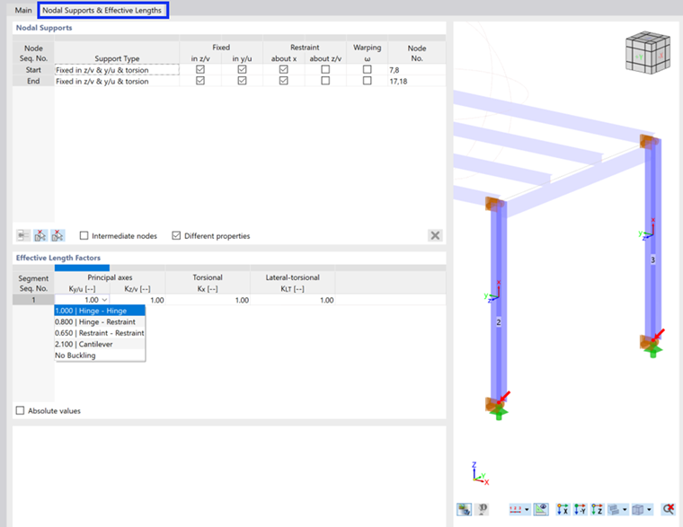Screen dimensions: 683x527
Task: Click the second delete-row icon under Nodal Supports
Action: (x=57, y=235)
